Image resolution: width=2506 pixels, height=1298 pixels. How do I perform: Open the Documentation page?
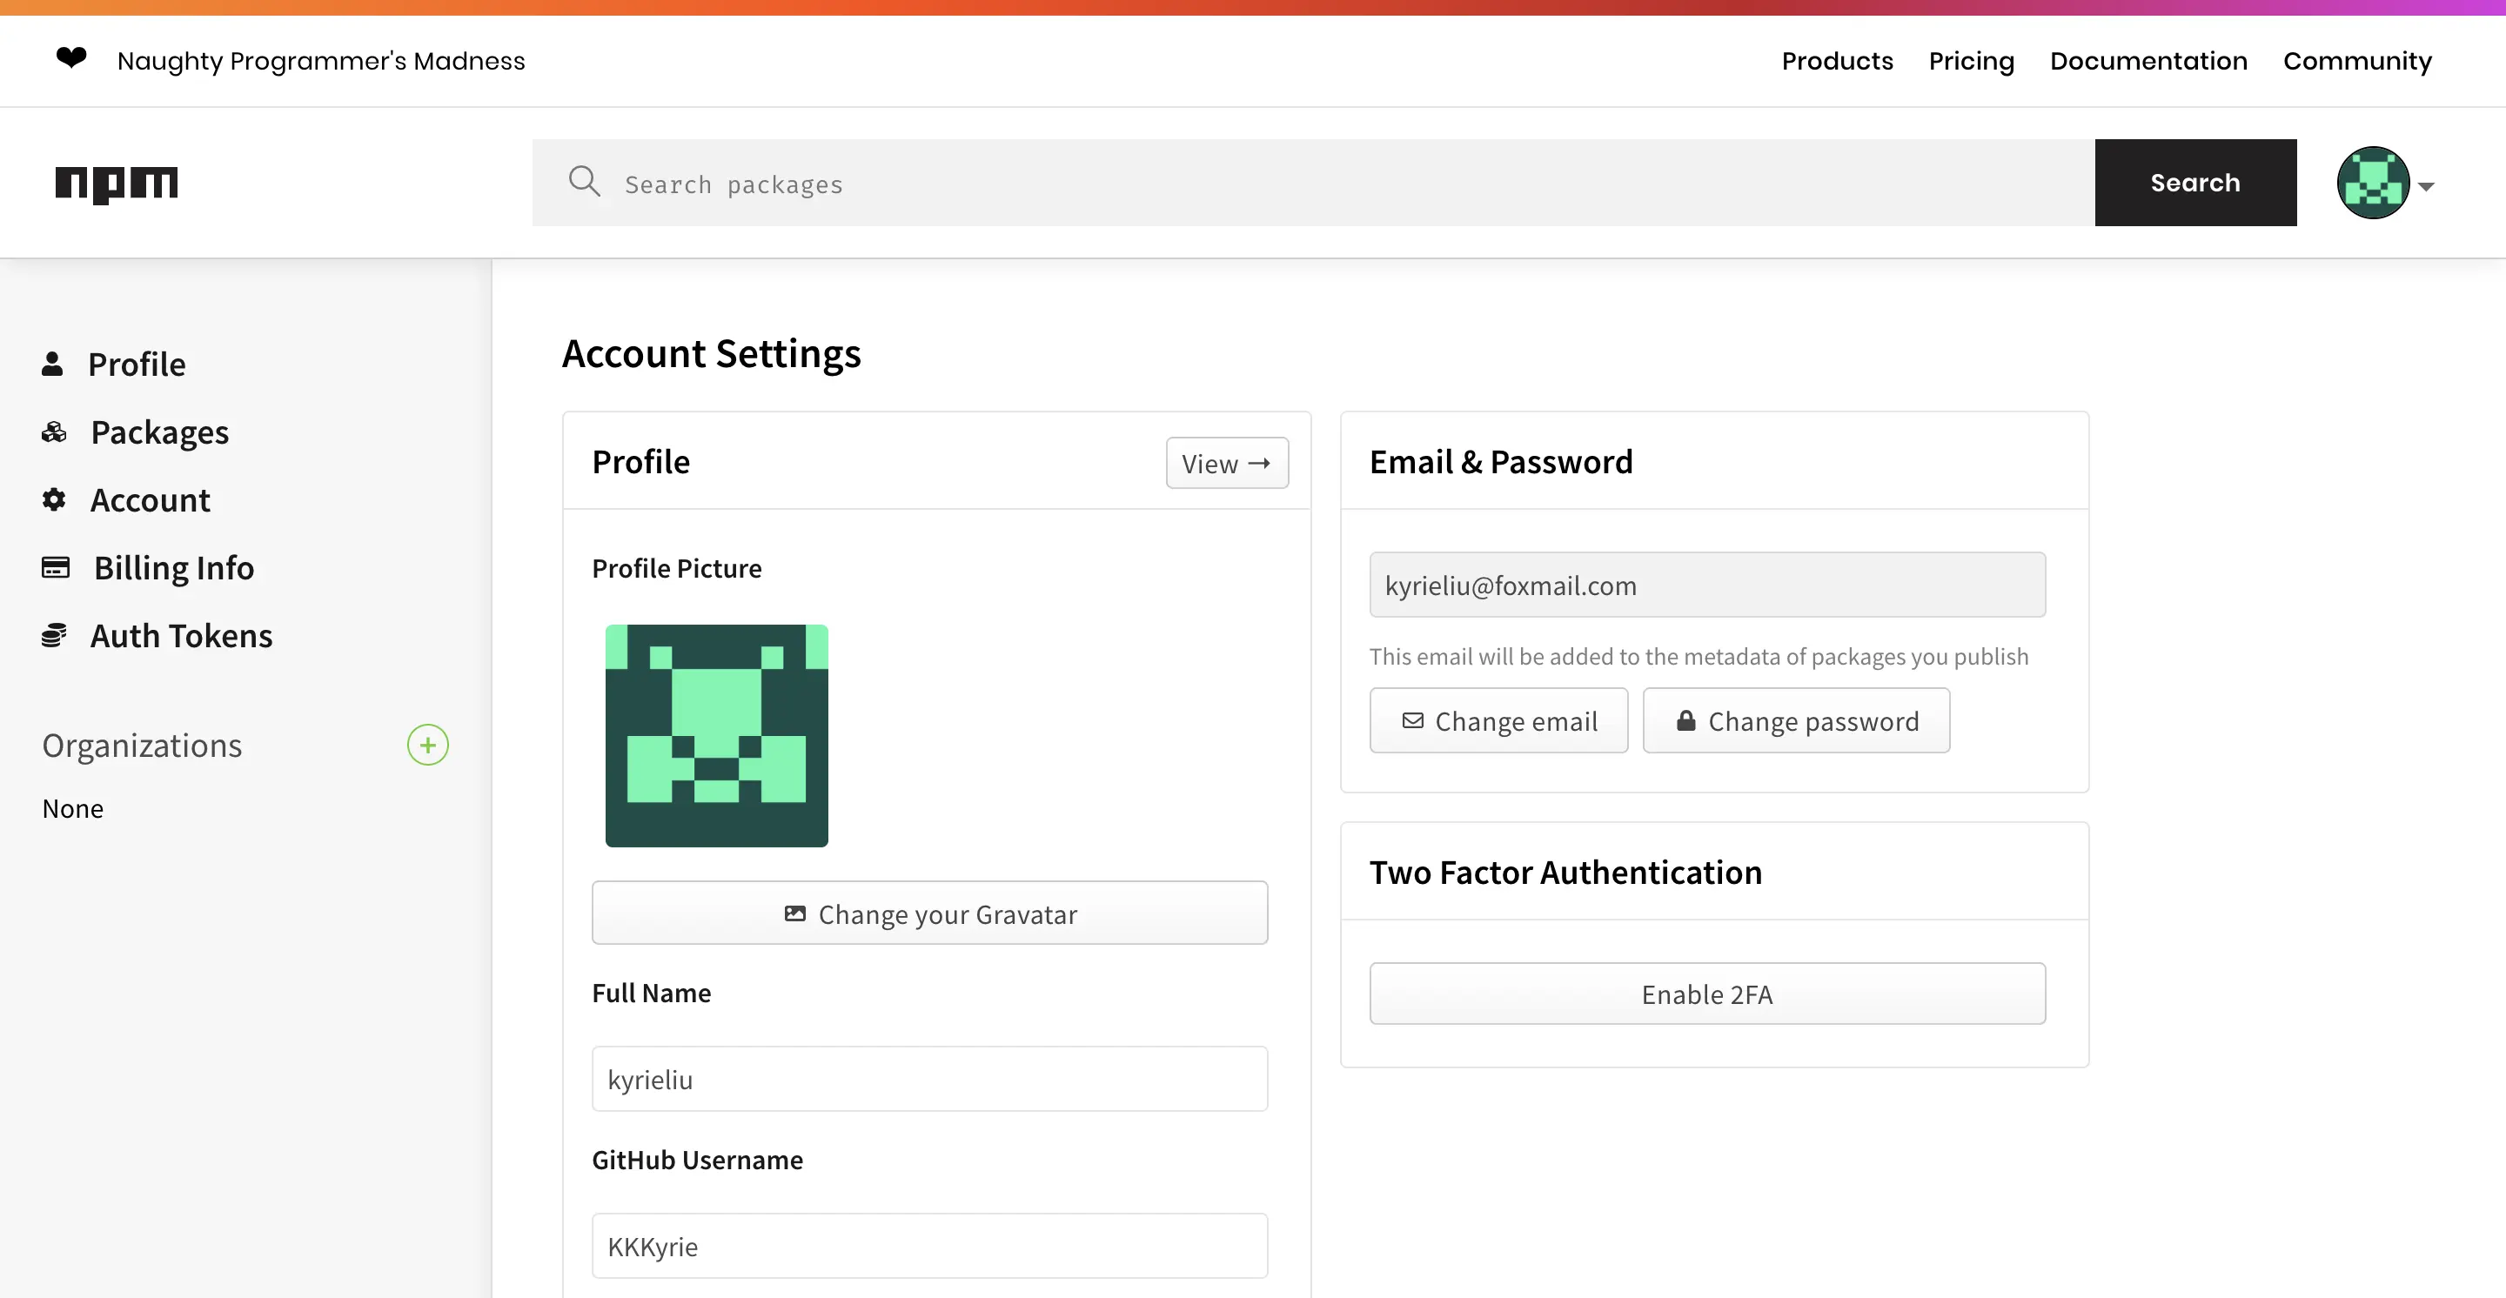click(x=2148, y=60)
